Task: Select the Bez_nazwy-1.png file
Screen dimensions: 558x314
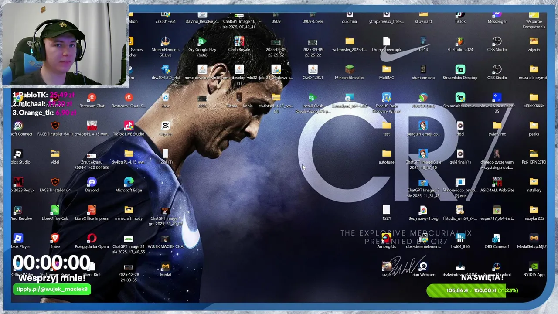Action: click(423, 213)
